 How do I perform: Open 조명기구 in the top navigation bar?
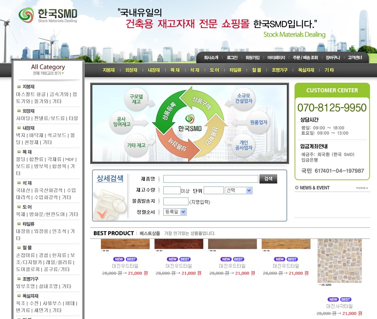coord(280,70)
